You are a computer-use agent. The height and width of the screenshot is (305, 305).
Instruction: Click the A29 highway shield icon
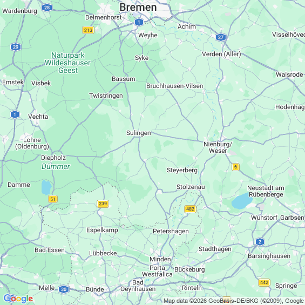pyautogui.click(x=16, y=47)
